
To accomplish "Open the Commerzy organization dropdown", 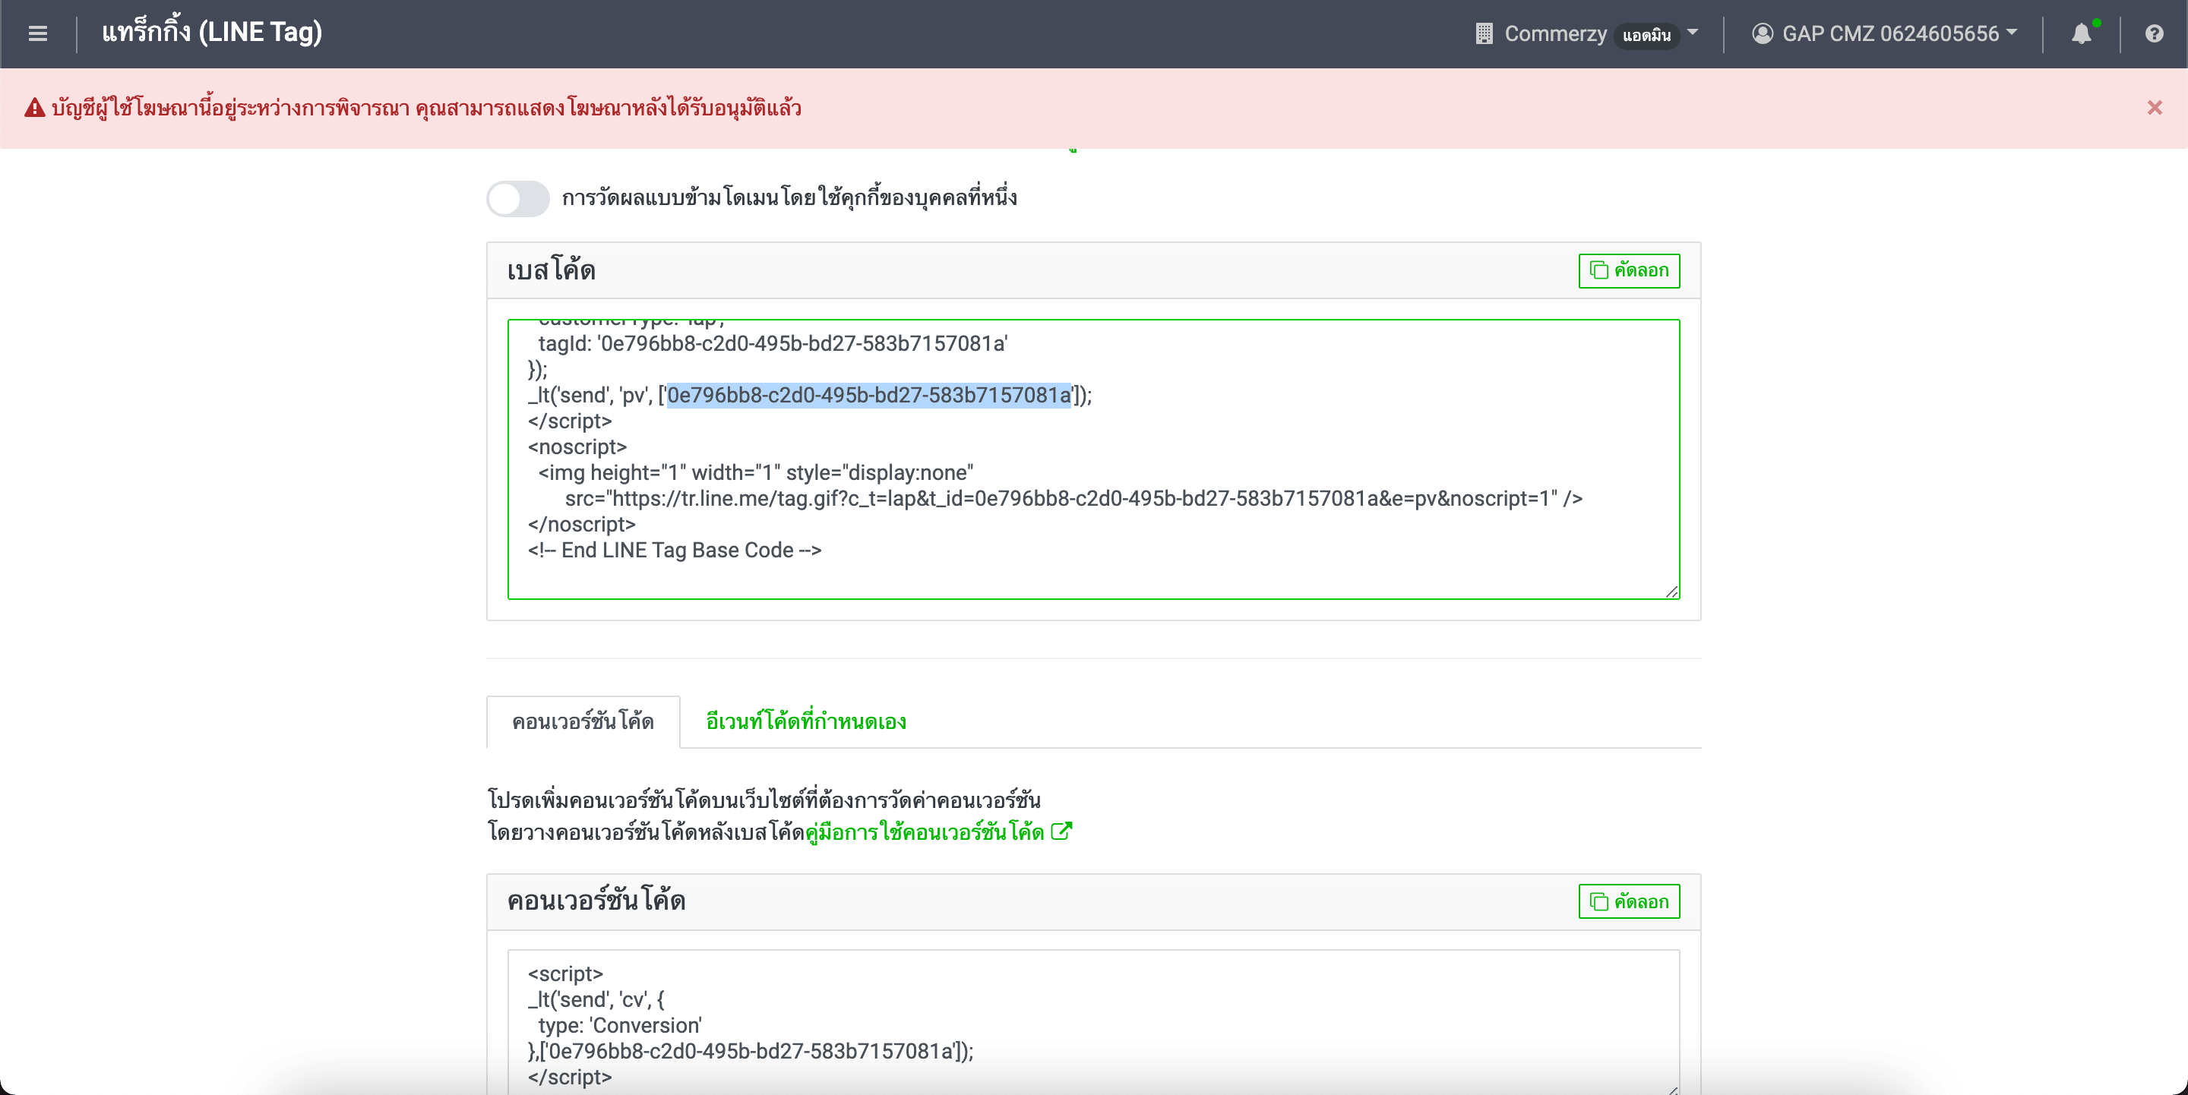I will point(1586,34).
